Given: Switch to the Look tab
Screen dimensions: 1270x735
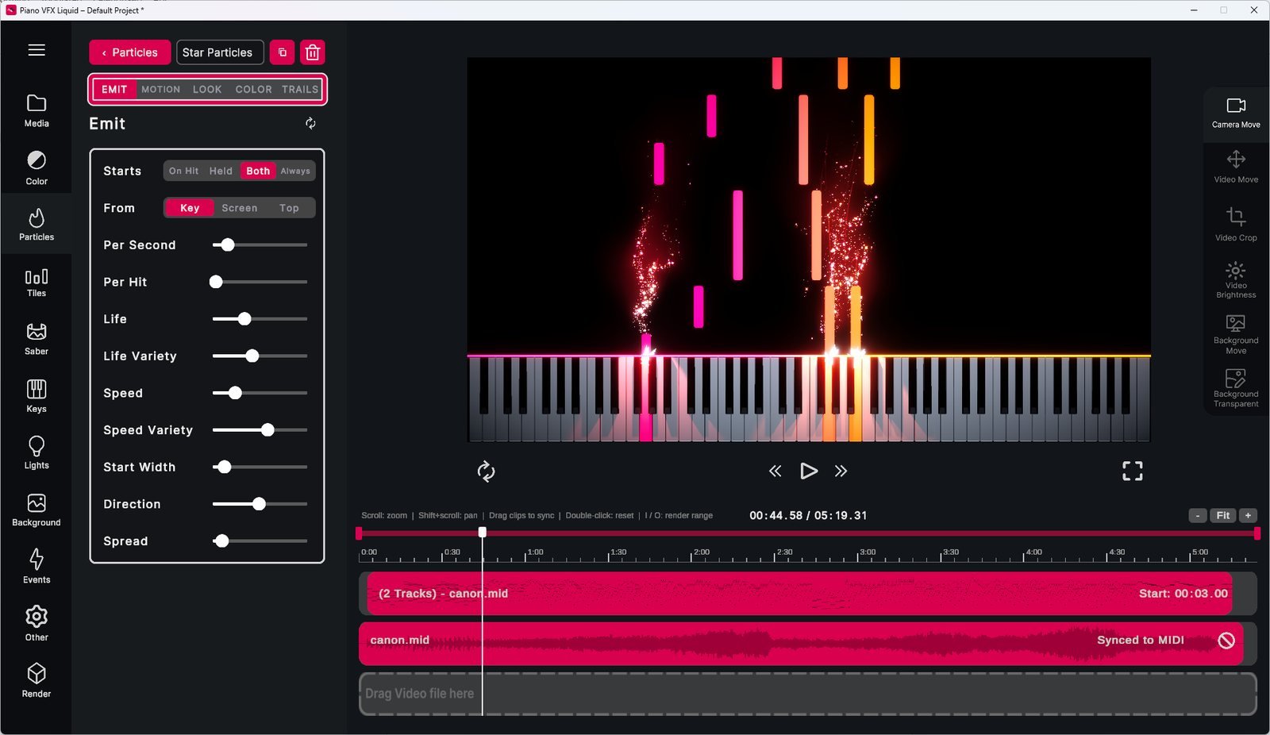Looking at the screenshot, I should click(207, 90).
